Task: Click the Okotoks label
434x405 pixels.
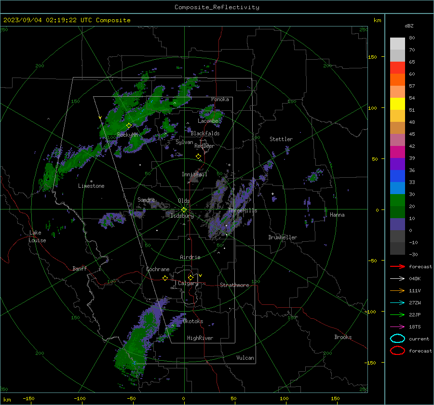Action: click(193, 321)
